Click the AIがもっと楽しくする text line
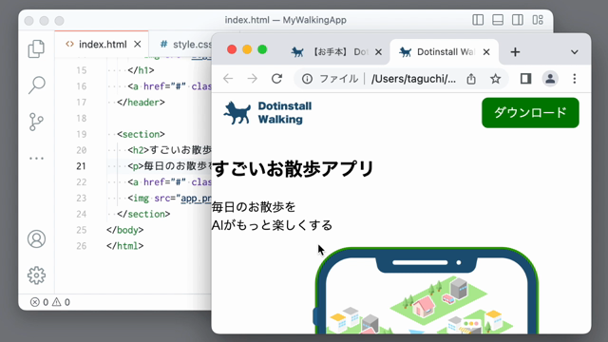 272,225
